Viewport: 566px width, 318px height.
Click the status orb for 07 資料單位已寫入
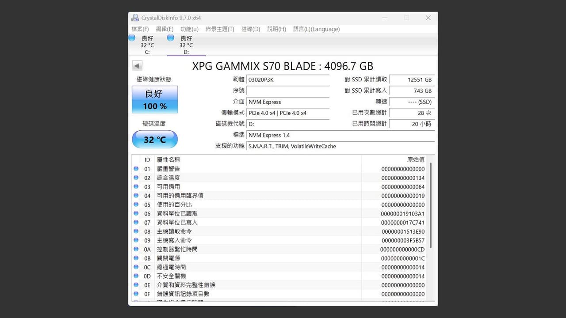(x=136, y=222)
